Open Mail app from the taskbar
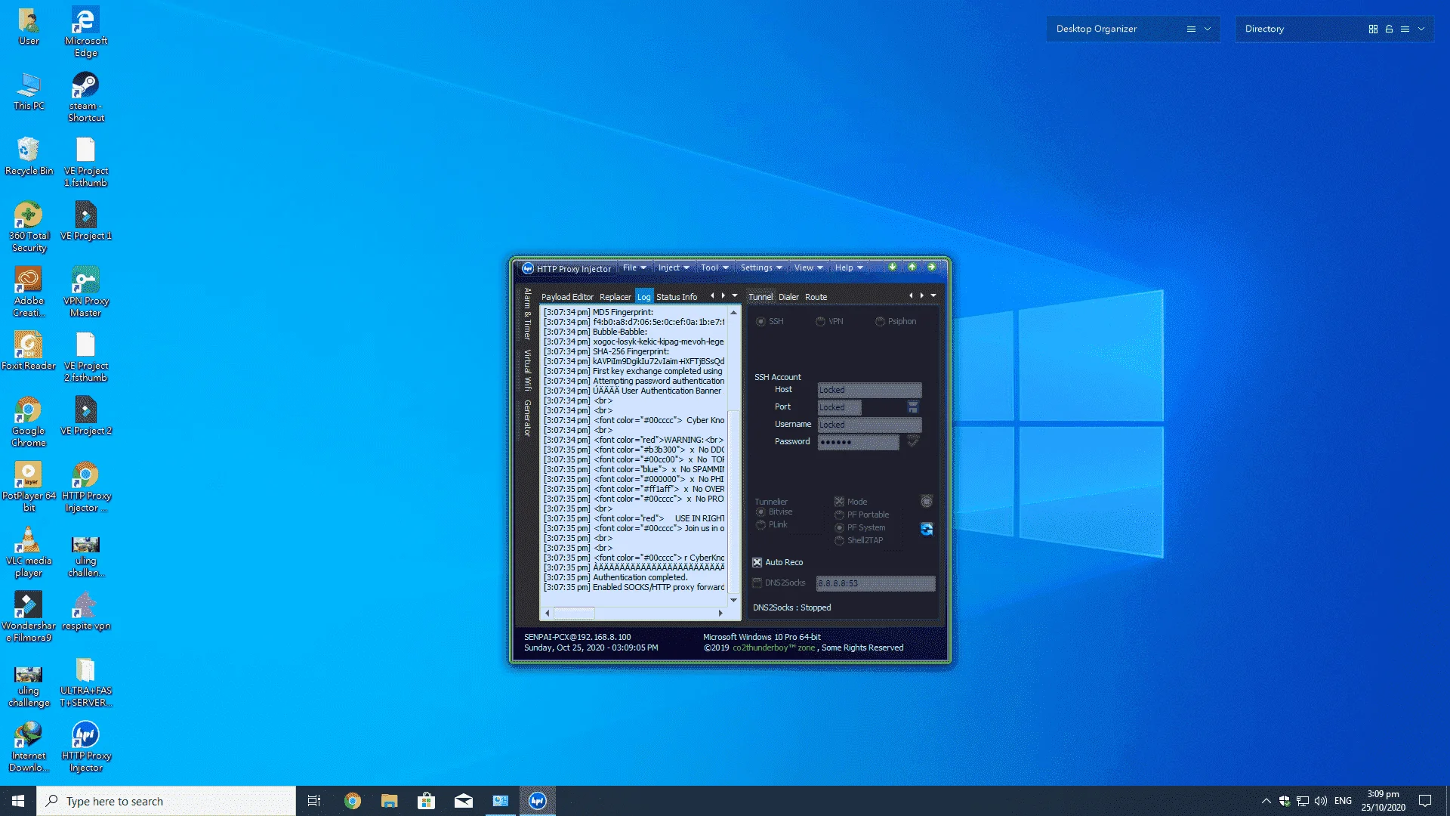1450x816 pixels. [464, 801]
